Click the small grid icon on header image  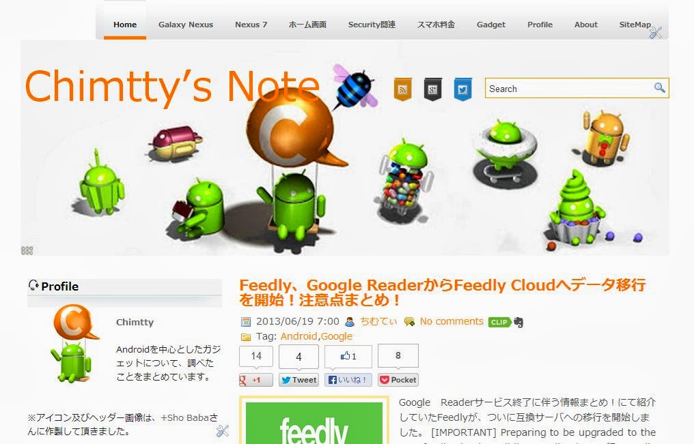[x=27, y=250]
